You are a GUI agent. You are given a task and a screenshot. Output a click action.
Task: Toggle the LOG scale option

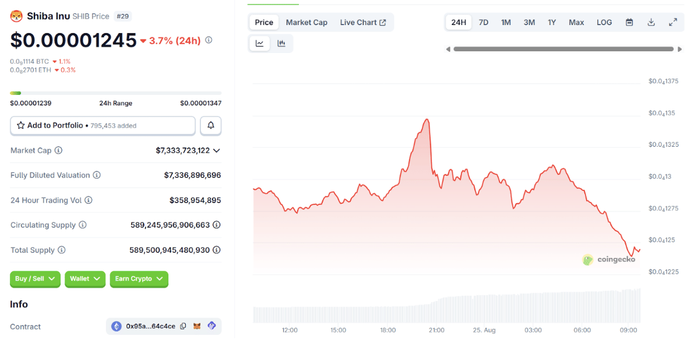604,23
